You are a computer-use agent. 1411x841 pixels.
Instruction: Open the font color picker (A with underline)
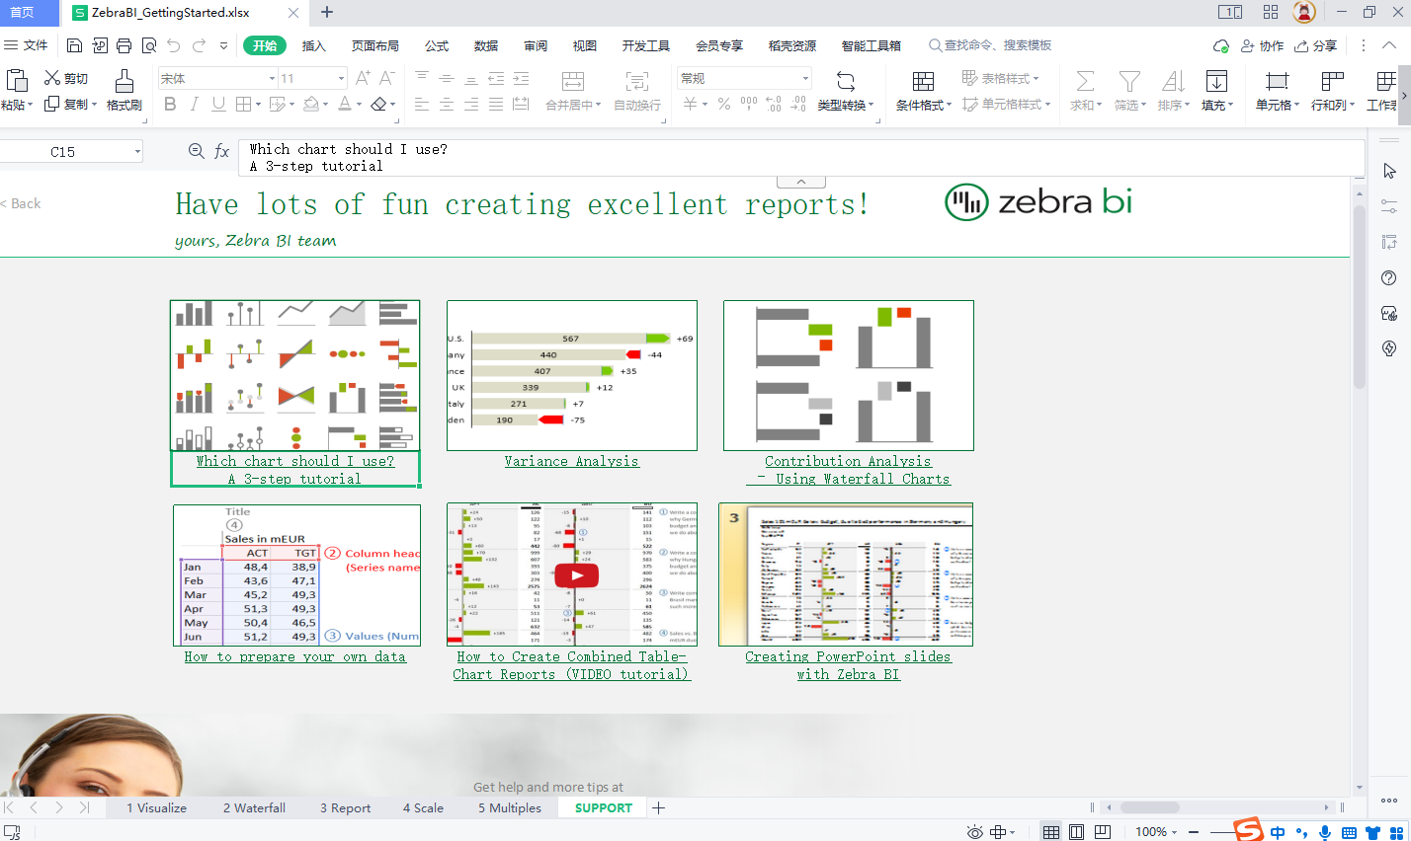[x=345, y=104]
